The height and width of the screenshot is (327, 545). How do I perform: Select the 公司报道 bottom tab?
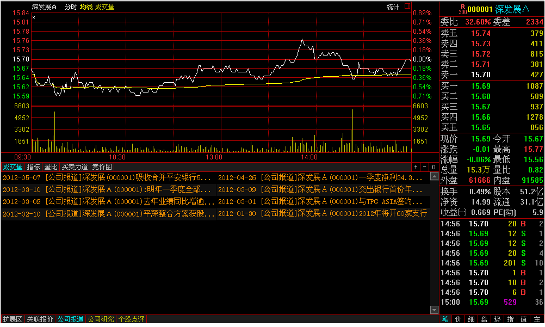70,319
